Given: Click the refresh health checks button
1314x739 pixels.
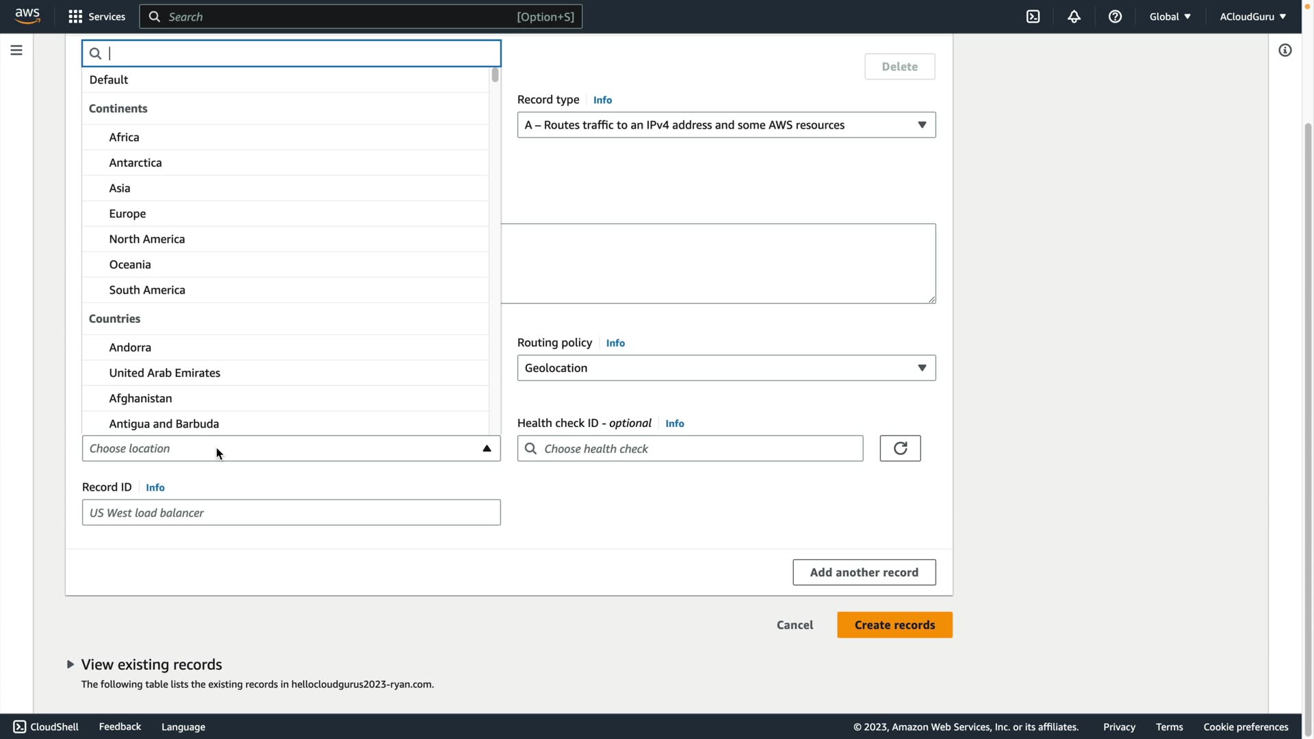Looking at the screenshot, I should [x=900, y=448].
